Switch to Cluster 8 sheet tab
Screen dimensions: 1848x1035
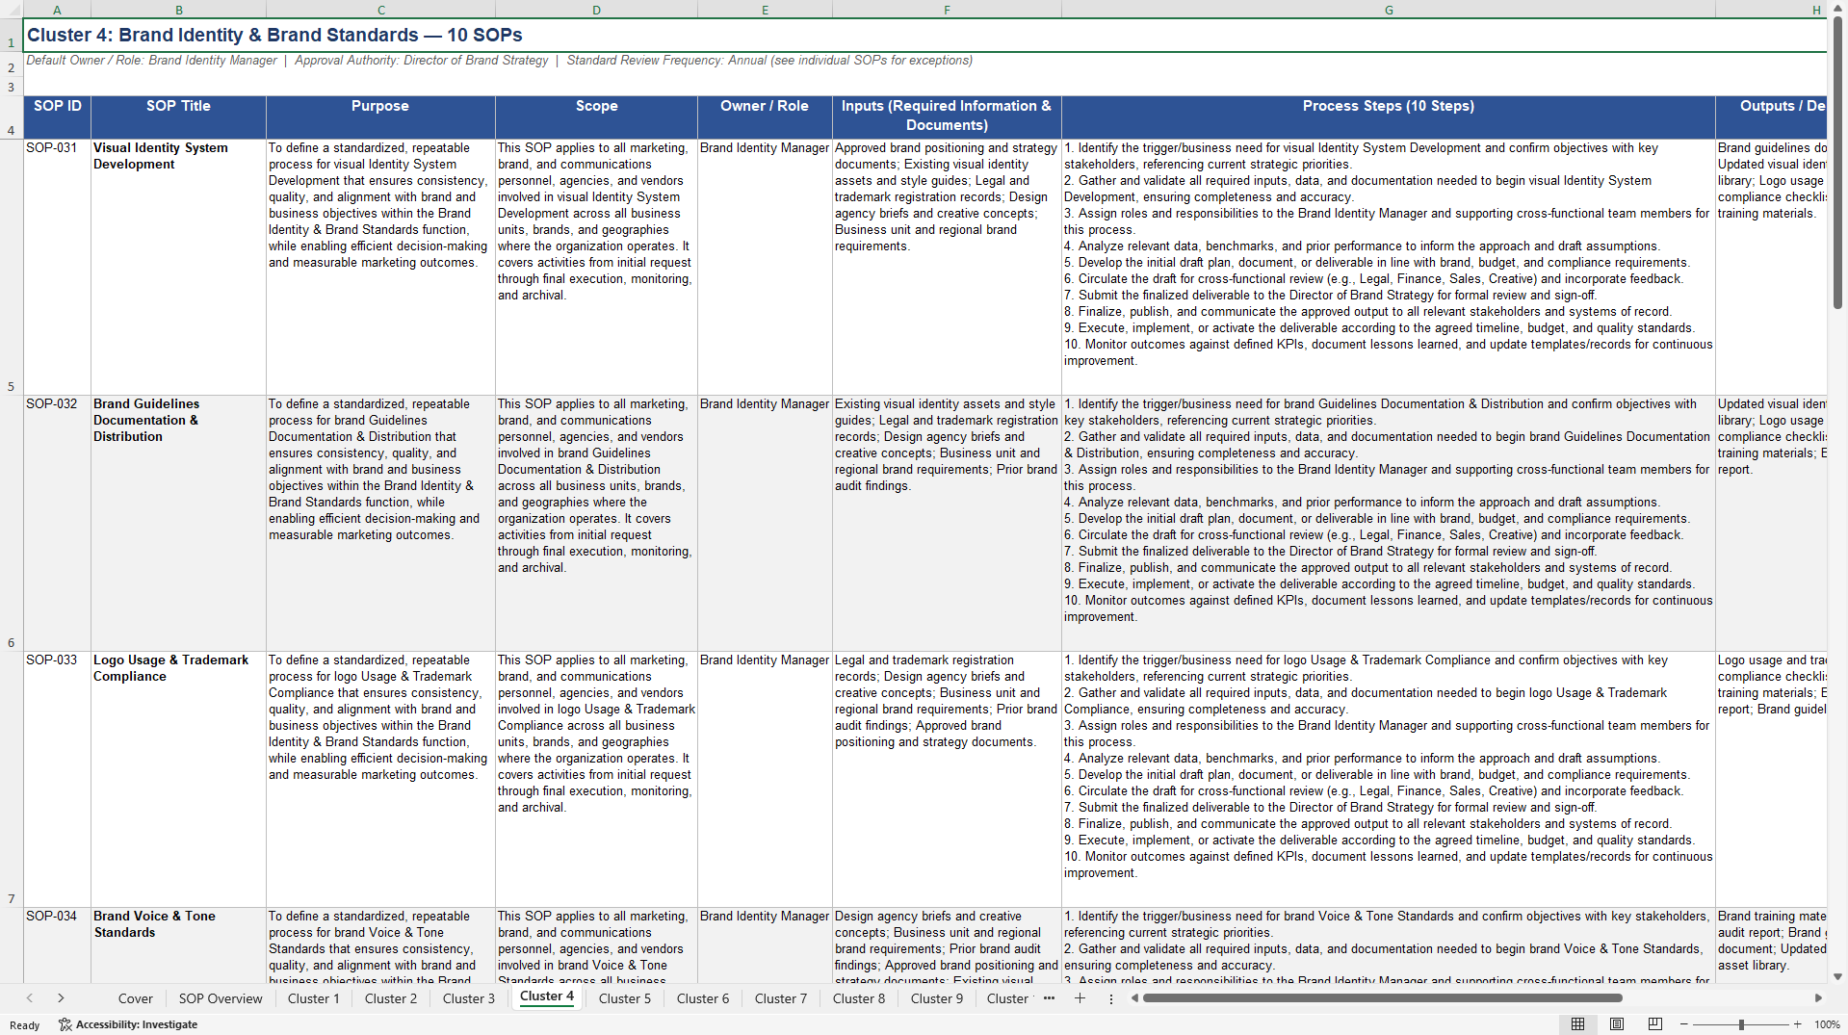coord(859,998)
